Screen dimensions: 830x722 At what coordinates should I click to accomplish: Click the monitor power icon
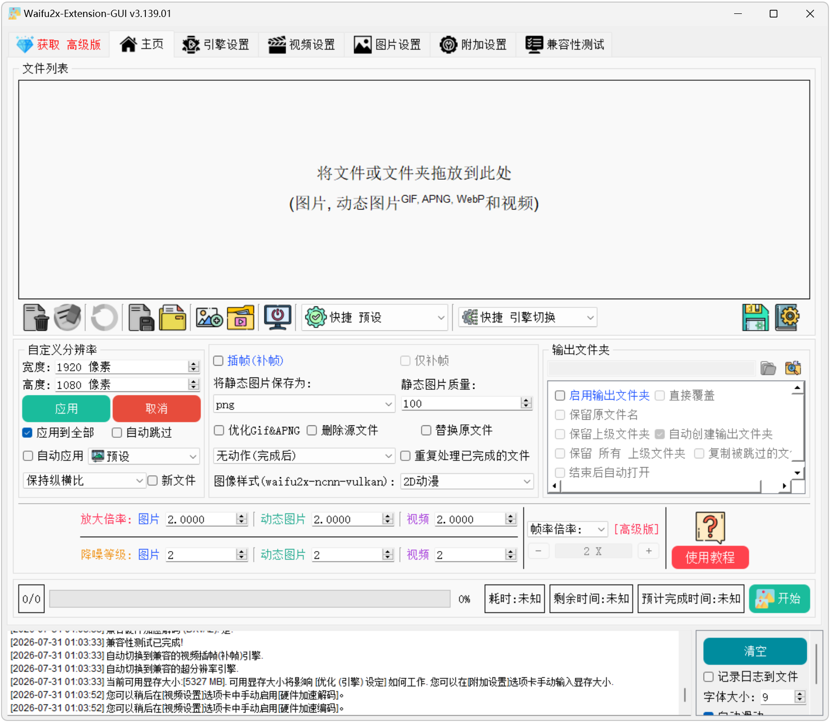point(277,317)
